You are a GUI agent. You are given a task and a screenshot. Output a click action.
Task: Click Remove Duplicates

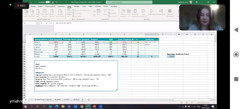[135, 13]
